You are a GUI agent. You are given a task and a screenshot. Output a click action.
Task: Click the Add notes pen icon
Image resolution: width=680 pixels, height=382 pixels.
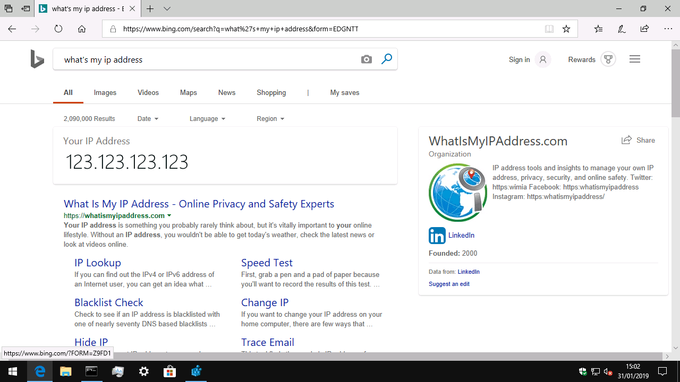point(622,29)
